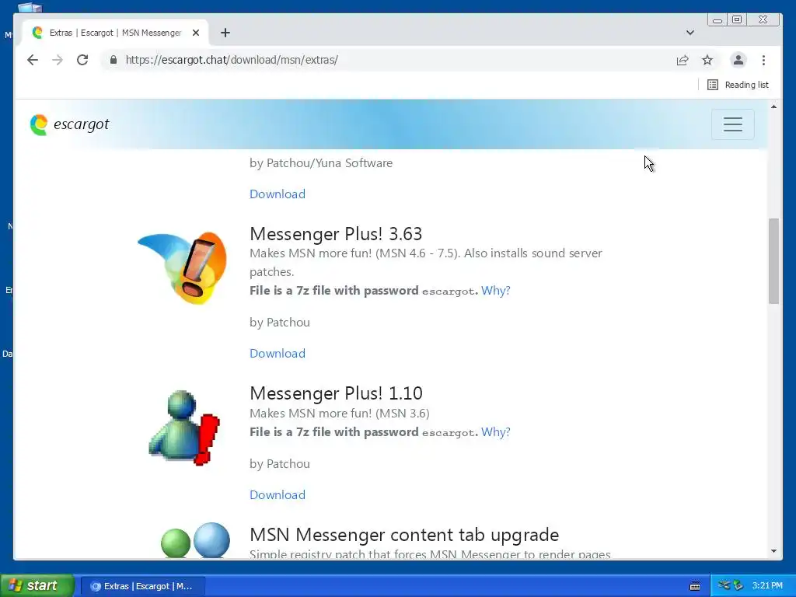Click the Messenger Plus! 3.63 logo image
Screen dimensions: 796x597
183,267
